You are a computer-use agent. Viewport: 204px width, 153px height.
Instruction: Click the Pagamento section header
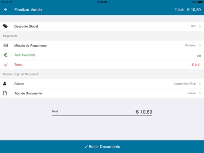(10, 36)
